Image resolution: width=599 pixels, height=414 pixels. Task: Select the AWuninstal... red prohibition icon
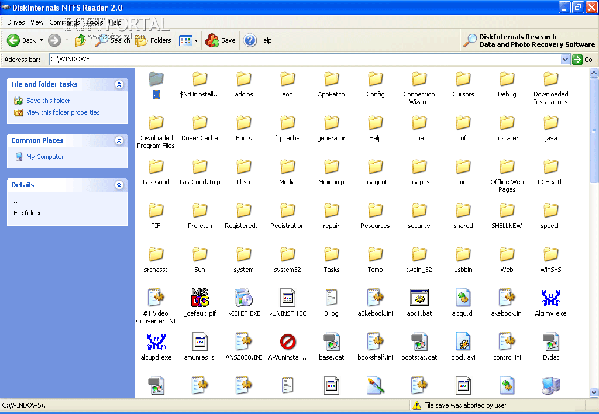click(x=287, y=342)
